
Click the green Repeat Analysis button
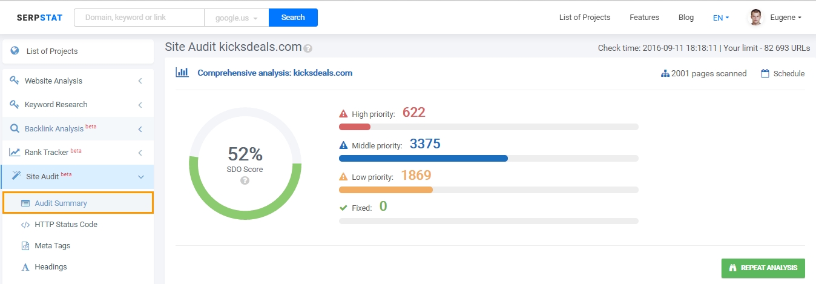tap(763, 268)
